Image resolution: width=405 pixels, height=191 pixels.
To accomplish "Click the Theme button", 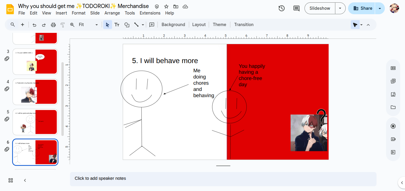I will [219, 25].
